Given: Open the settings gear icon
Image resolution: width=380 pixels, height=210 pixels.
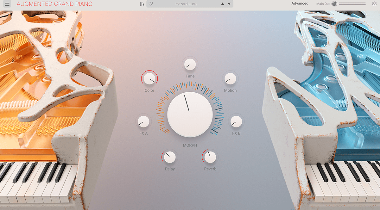Looking at the screenshot, I should [374, 4].
